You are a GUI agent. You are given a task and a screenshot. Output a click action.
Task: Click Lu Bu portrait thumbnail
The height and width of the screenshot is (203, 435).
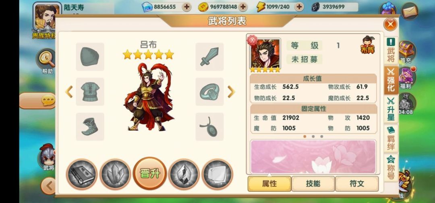(x=265, y=54)
